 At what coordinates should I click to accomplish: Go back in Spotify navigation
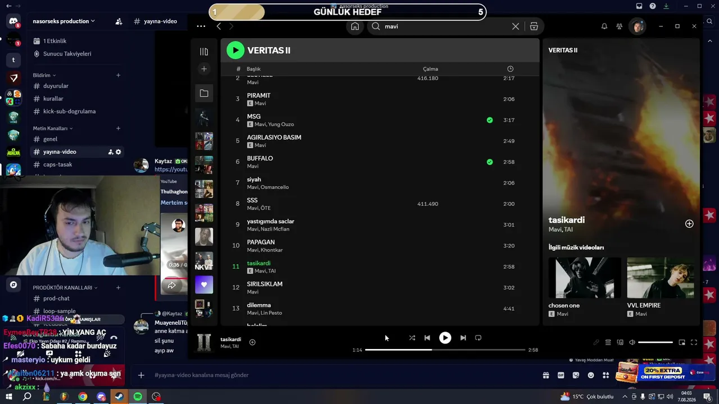[x=219, y=26]
